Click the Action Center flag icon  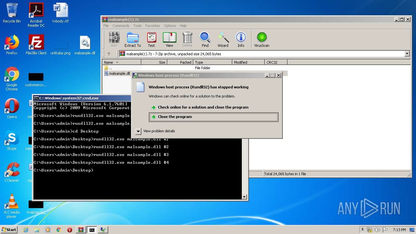pyautogui.click(x=385, y=230)
